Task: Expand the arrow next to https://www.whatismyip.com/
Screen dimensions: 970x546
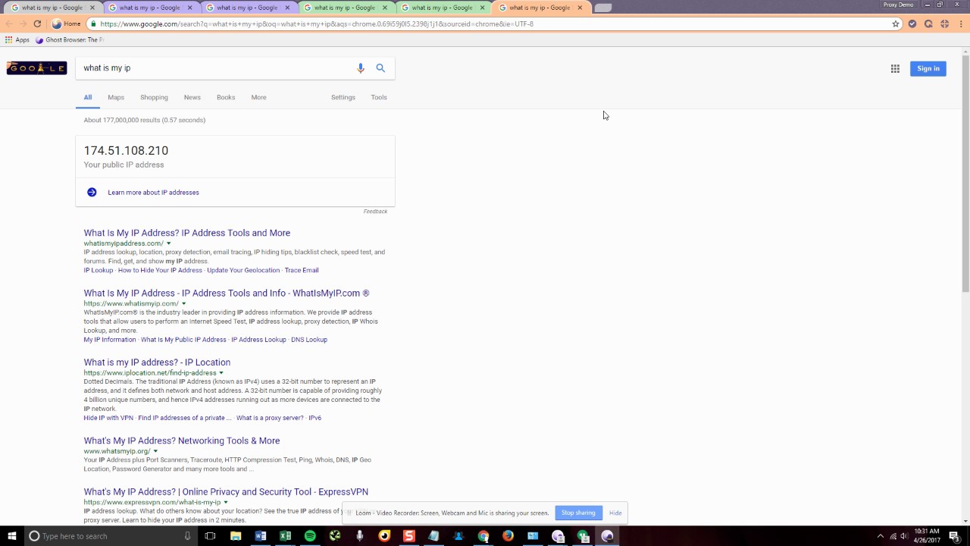Action: coord(183,303)
